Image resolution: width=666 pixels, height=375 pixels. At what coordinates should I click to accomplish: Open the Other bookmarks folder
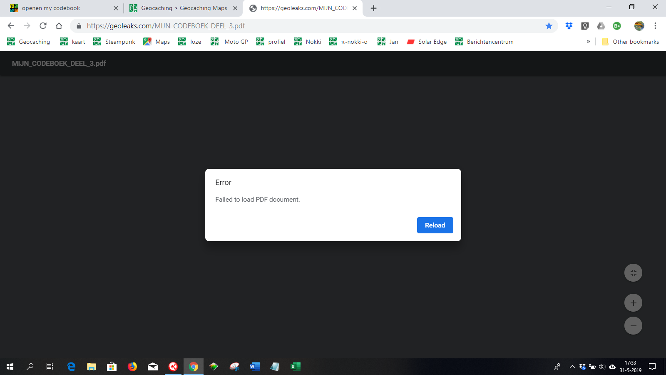point(630,42)
